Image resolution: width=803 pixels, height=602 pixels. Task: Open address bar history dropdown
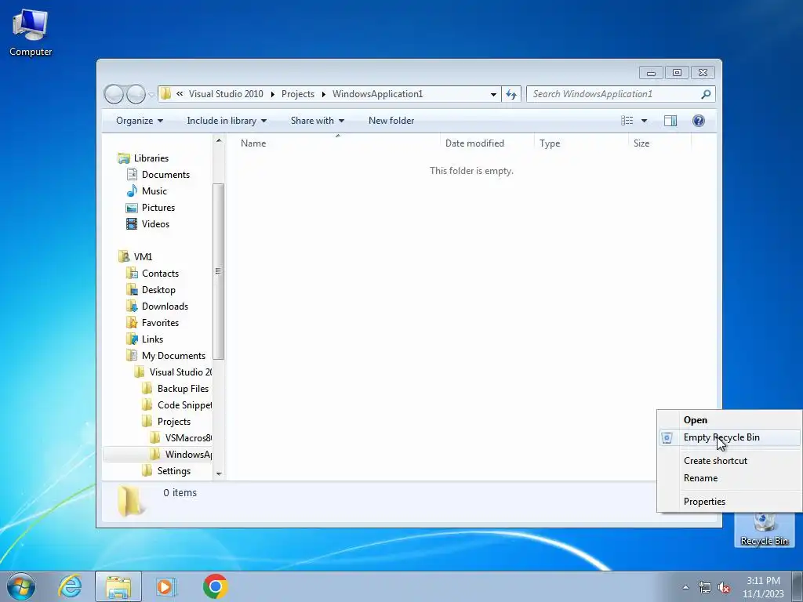(x=493, y=94)
